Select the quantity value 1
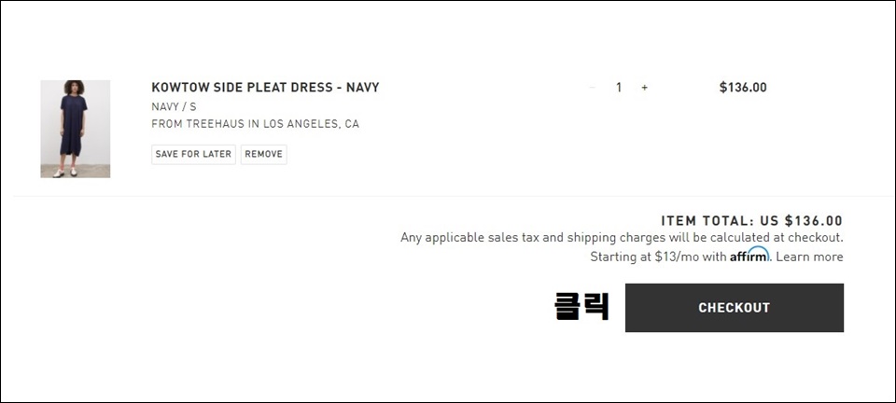Image resolution: width=896 pixels, height=403 pixels. [618, 88]
